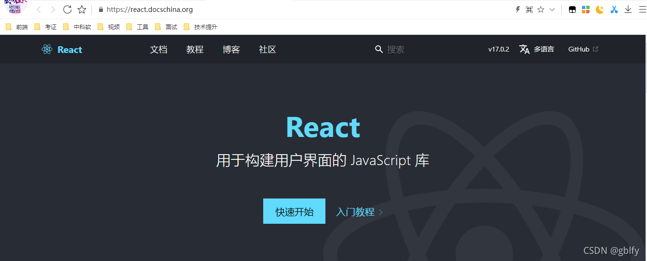Click the search magnifier icon
Viewport: 647px width, 261px height.
coord(379,50)
